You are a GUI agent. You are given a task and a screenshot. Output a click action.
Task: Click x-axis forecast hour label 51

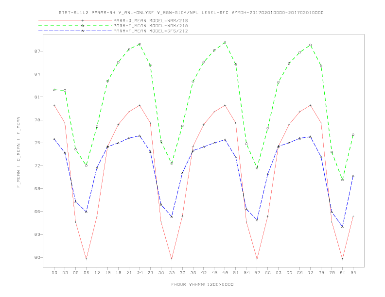click(236, 273)
